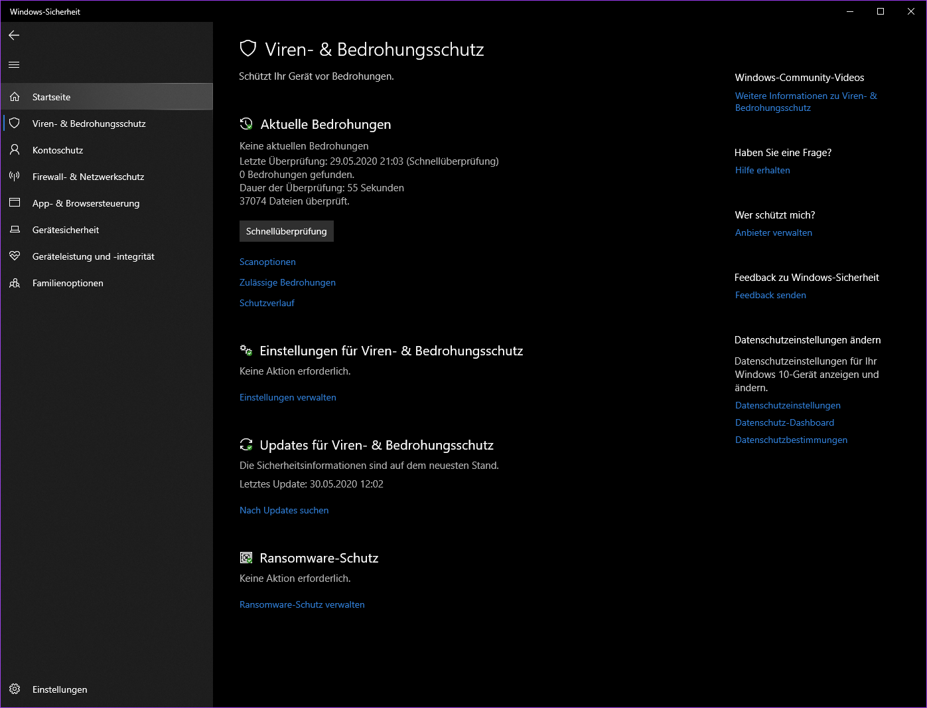Open Datenschutz-Dashboard link
927x708 pixels.
pyautogui.click(x=784, y=422)
